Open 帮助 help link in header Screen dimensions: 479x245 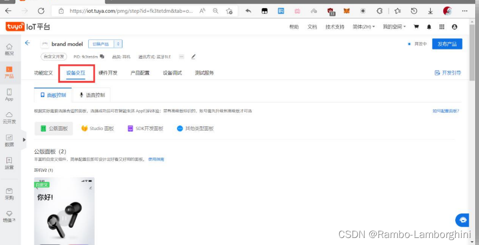(x=293, y=27)
